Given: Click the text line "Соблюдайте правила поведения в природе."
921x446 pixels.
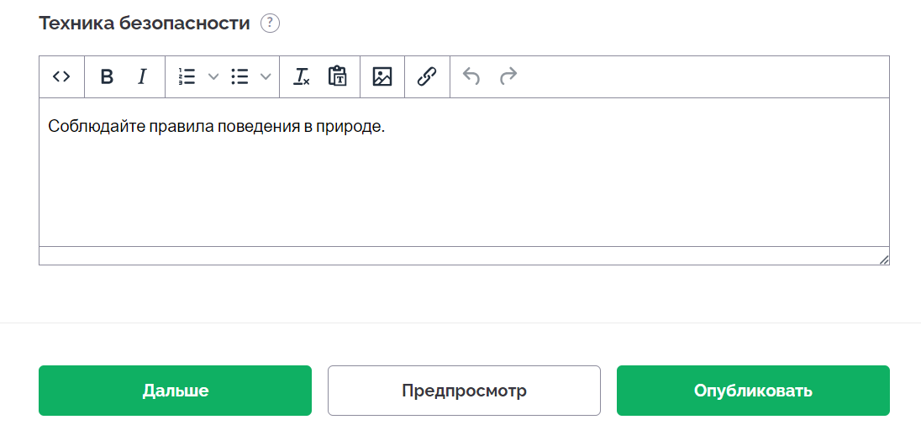Looking at the screenshot, I should pos(216,127).
